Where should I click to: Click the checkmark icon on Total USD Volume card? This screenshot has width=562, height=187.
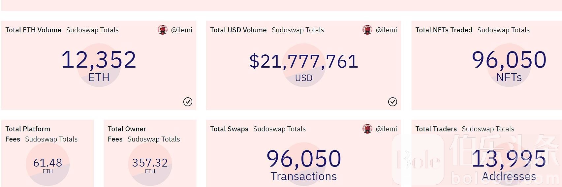392,102
